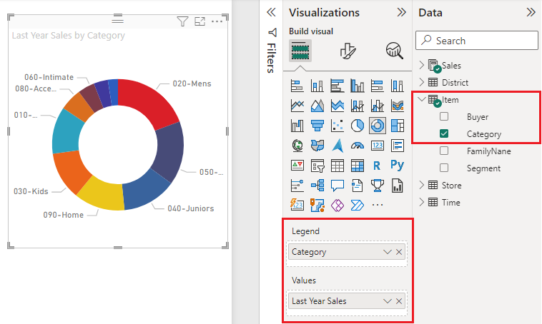
Task: Select the Python visual
Action: (397, 165)
